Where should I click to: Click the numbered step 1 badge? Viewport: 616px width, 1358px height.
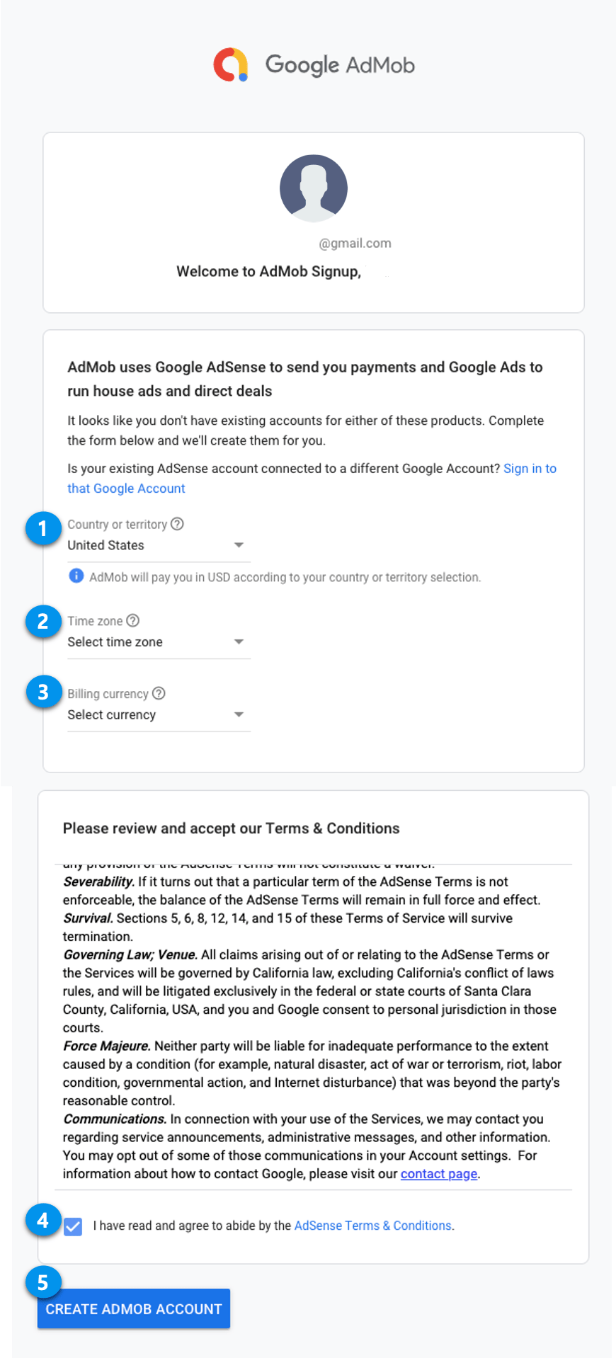[42, 528]
